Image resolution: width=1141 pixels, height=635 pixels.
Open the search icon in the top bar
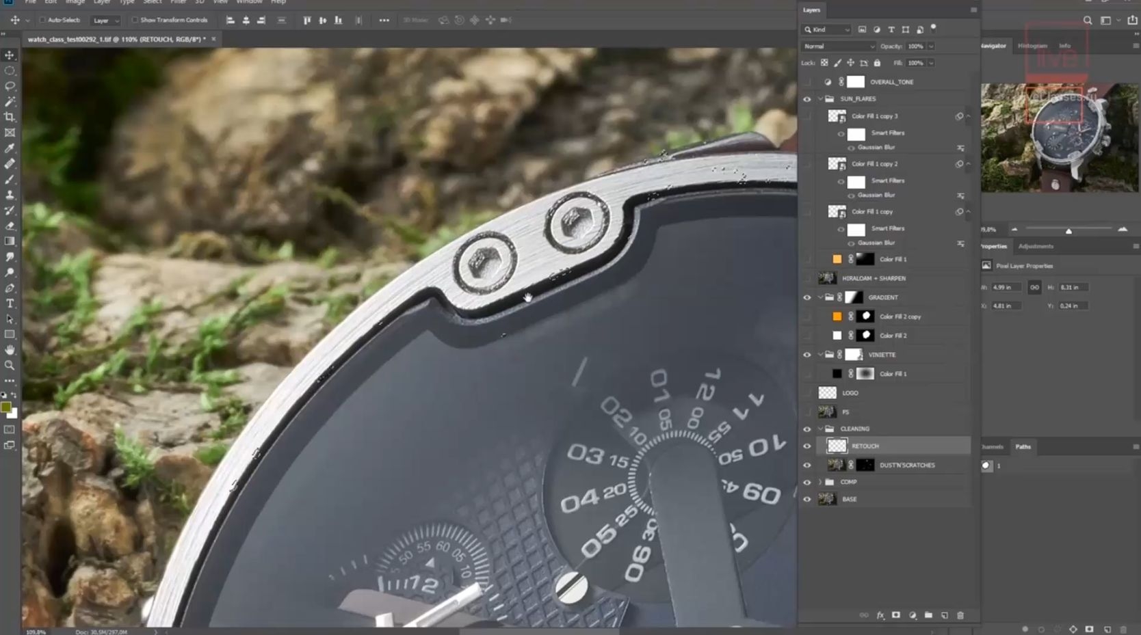point(1088,21)
